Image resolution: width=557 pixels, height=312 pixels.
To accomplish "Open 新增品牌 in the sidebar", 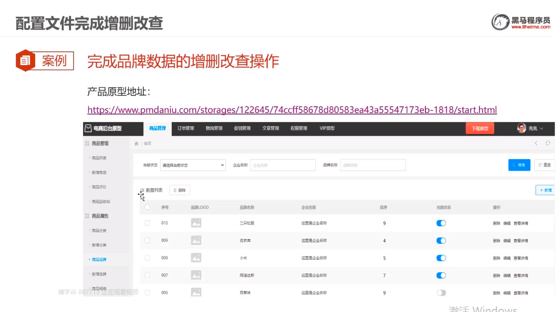I will click(99, 274).
